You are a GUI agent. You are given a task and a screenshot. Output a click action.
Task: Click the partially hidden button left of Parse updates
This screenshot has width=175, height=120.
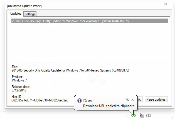point(140,99)
